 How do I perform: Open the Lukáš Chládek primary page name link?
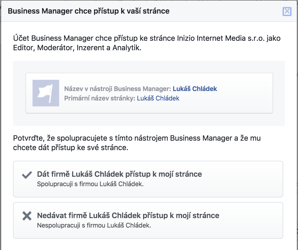point(158,98)
